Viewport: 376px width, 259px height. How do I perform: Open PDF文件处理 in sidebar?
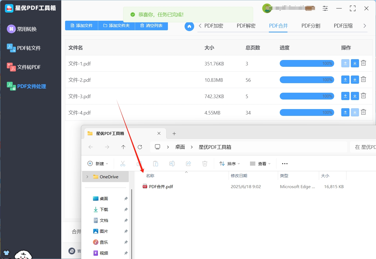26,86
